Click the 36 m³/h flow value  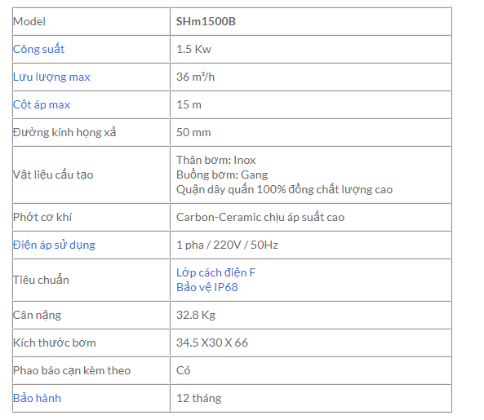coord(195,77)
